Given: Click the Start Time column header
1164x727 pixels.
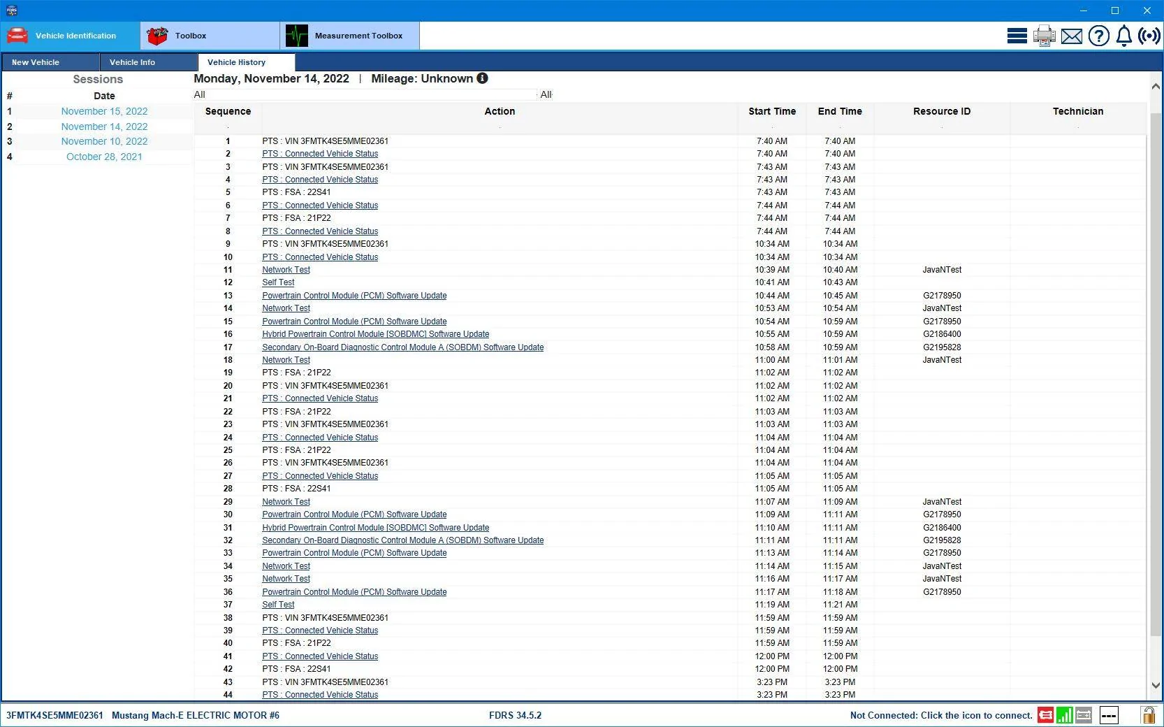Looking at the screenshot, I should (772, 111).
